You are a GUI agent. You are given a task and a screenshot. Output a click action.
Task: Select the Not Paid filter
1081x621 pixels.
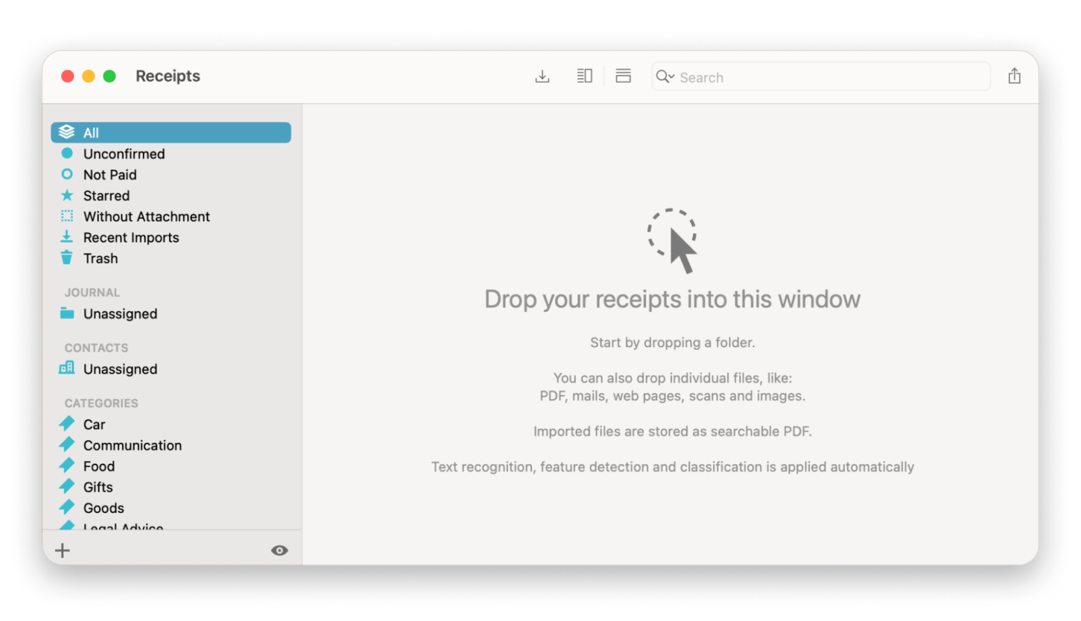[x=109, y=175]
